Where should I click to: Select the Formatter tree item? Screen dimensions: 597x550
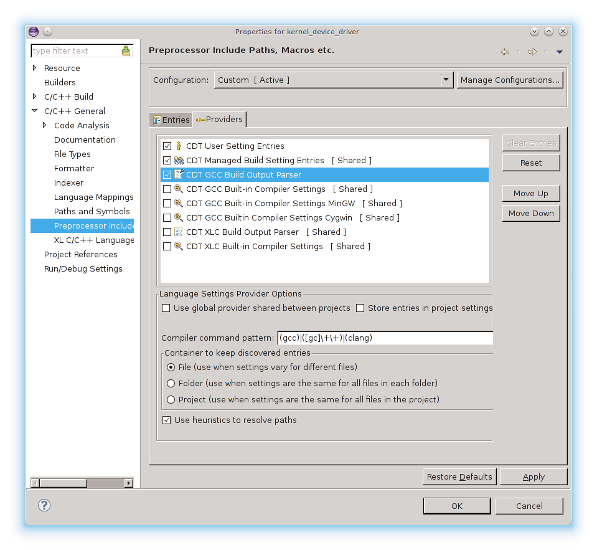[x=74, y=168]
